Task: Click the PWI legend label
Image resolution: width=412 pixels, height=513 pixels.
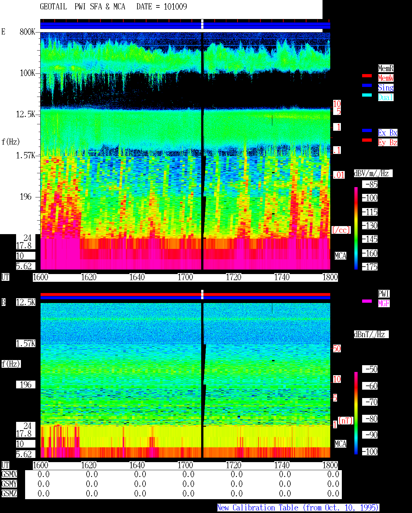Action: (x=384, y=294)
